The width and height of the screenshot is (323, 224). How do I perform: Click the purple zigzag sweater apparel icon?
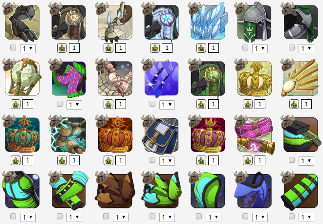click(69, 79)
